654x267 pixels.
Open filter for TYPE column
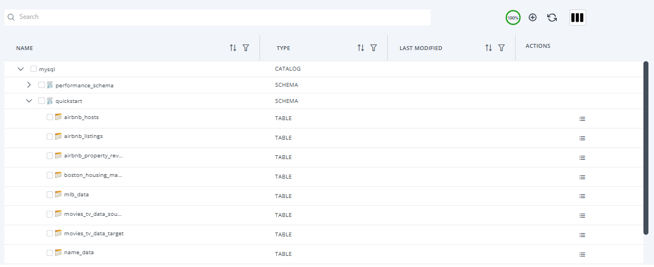pyautogui.click(x=374, y=48)
